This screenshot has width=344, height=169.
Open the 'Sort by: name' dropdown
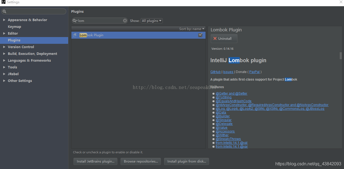point(192,29)
